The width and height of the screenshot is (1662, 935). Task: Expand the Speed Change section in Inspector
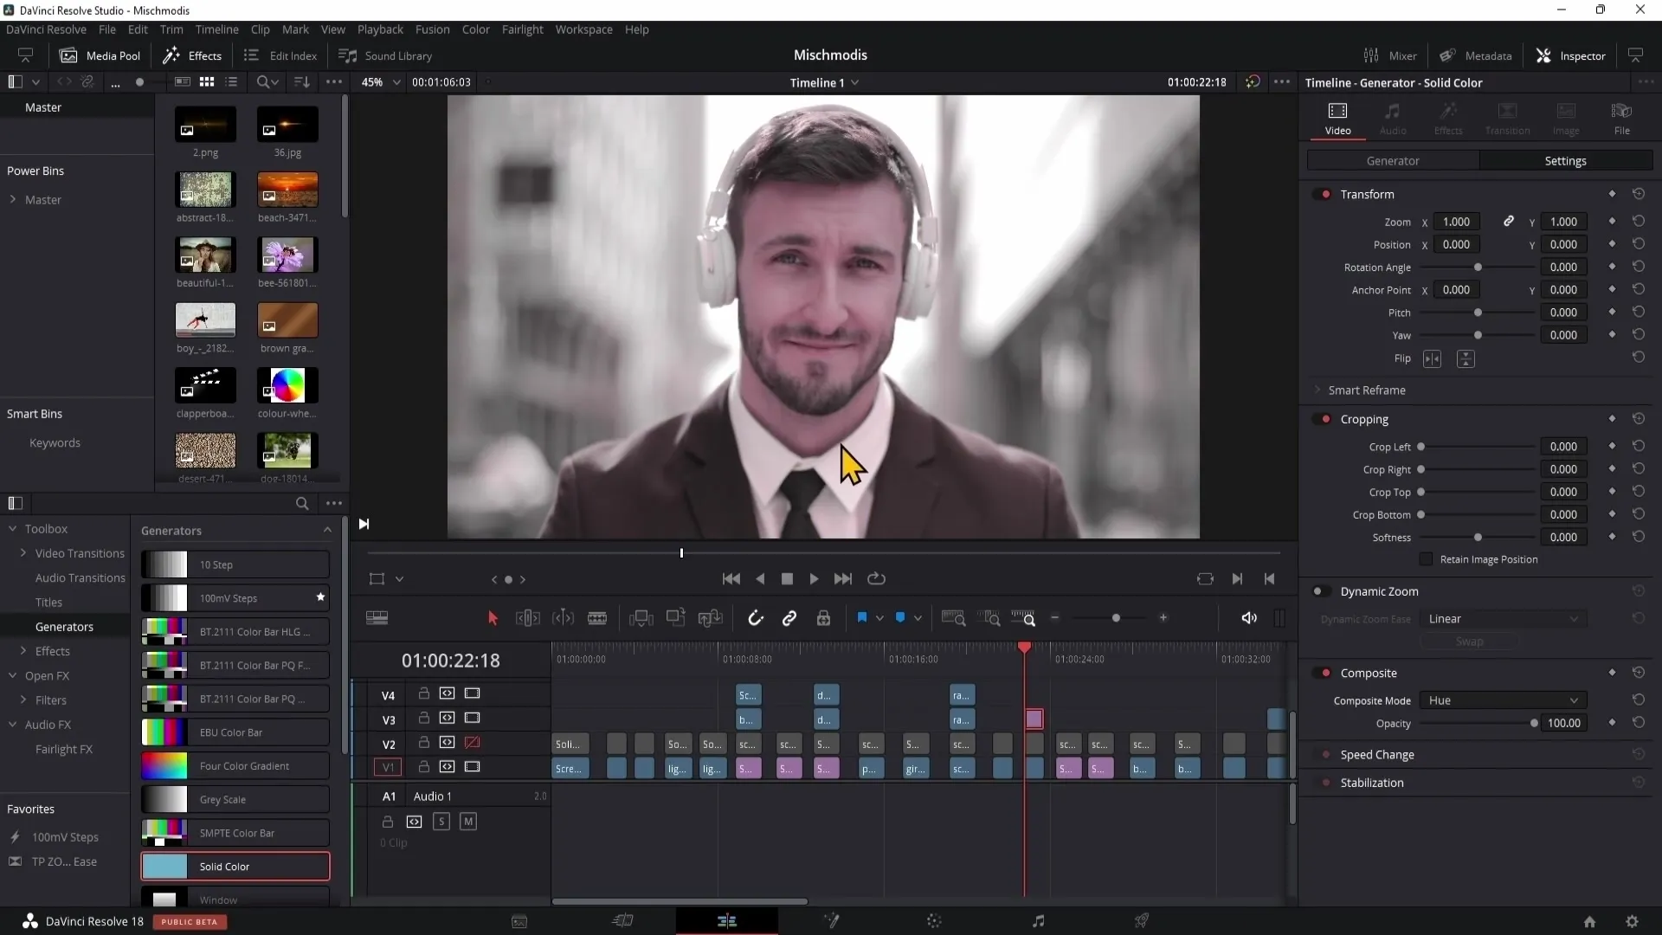coord(1378,753)
